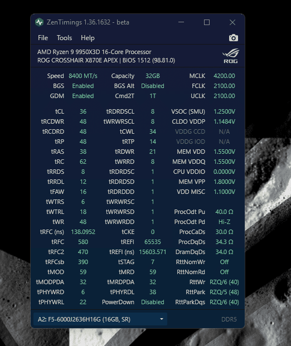
Task: Click the RttNomWr Off value
Action: click(224, 262)
